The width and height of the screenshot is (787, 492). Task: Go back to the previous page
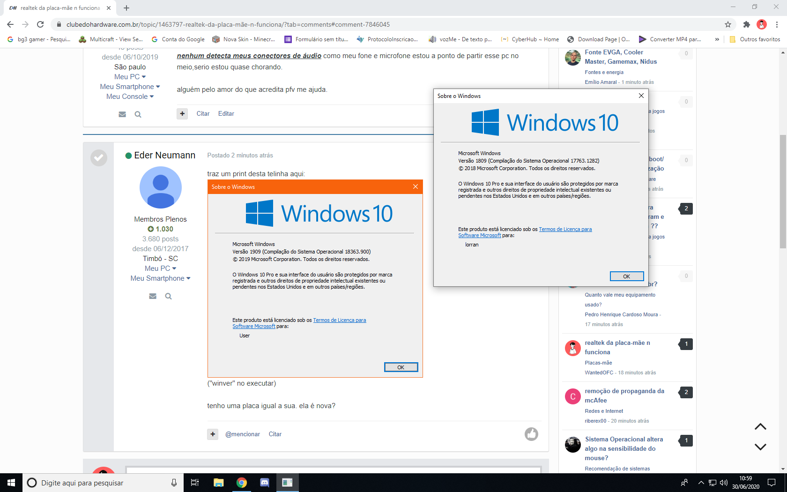[10, 24]
